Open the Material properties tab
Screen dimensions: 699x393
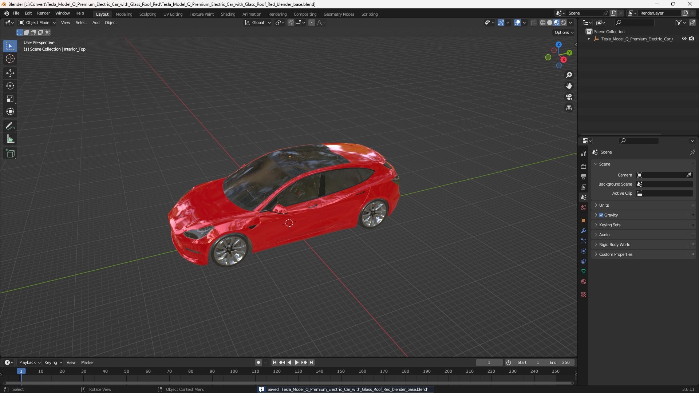coord(584,282)
